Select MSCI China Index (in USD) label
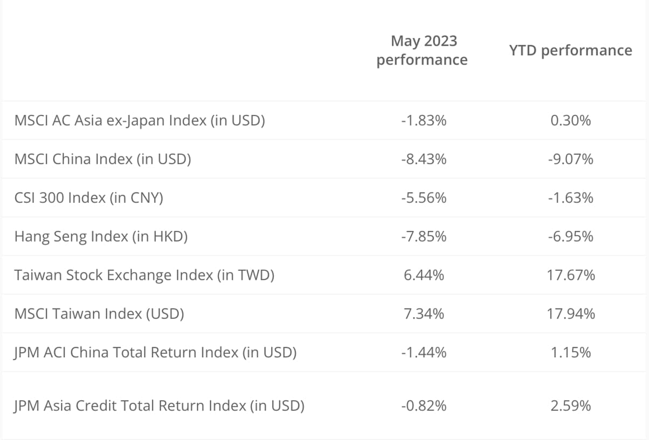This screenshot has width=649, height=440. 102,159
